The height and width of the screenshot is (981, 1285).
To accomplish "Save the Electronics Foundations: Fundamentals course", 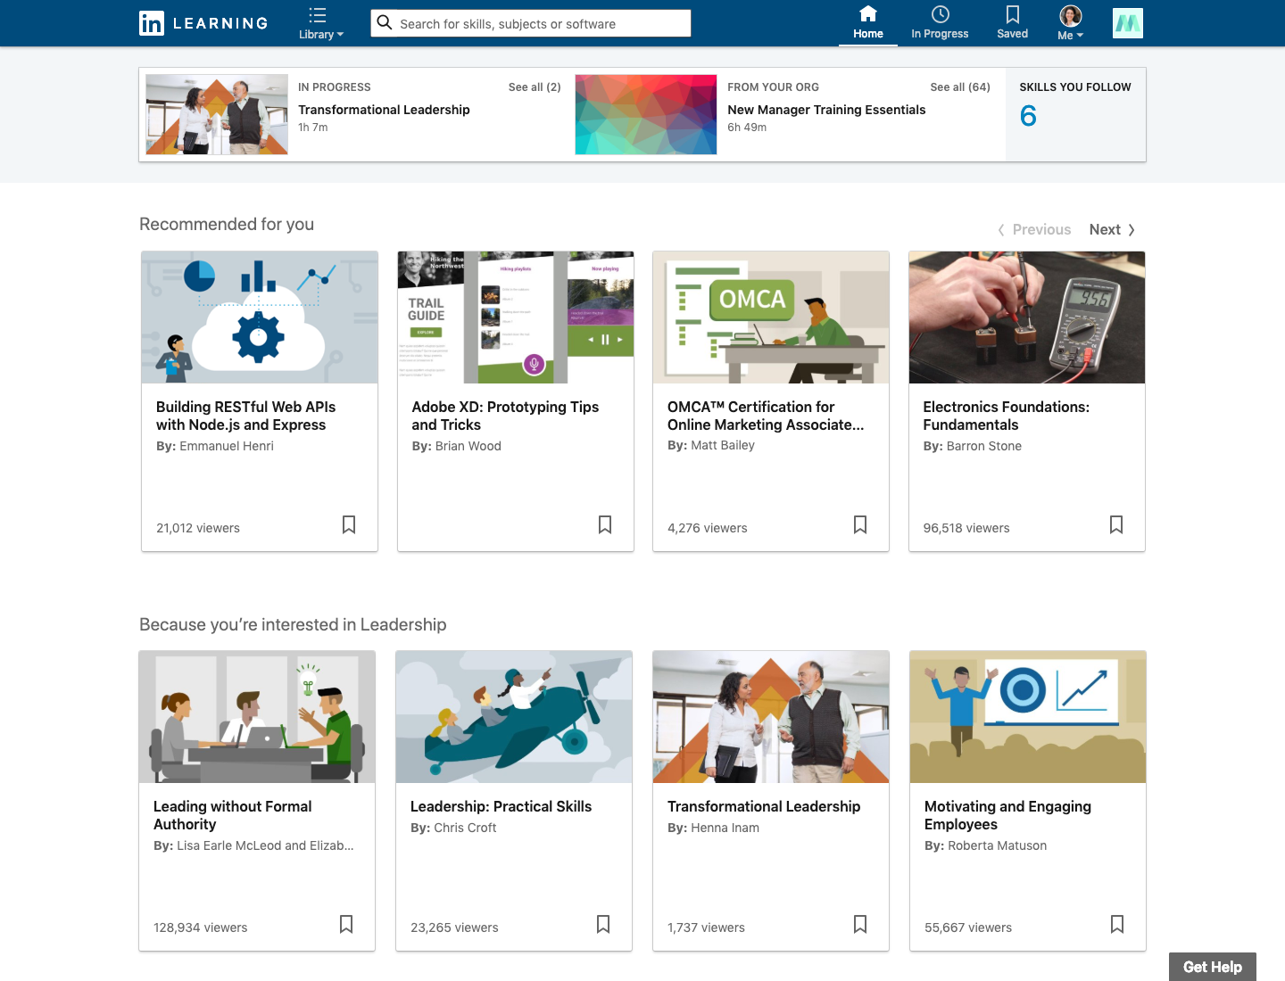I will point(1116,525).
